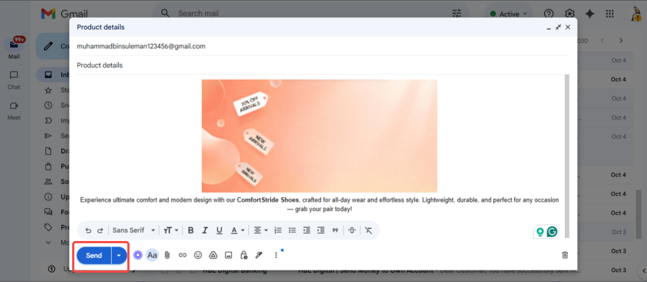Click the compose body vertical scrollbar

(x=567, y=156)
